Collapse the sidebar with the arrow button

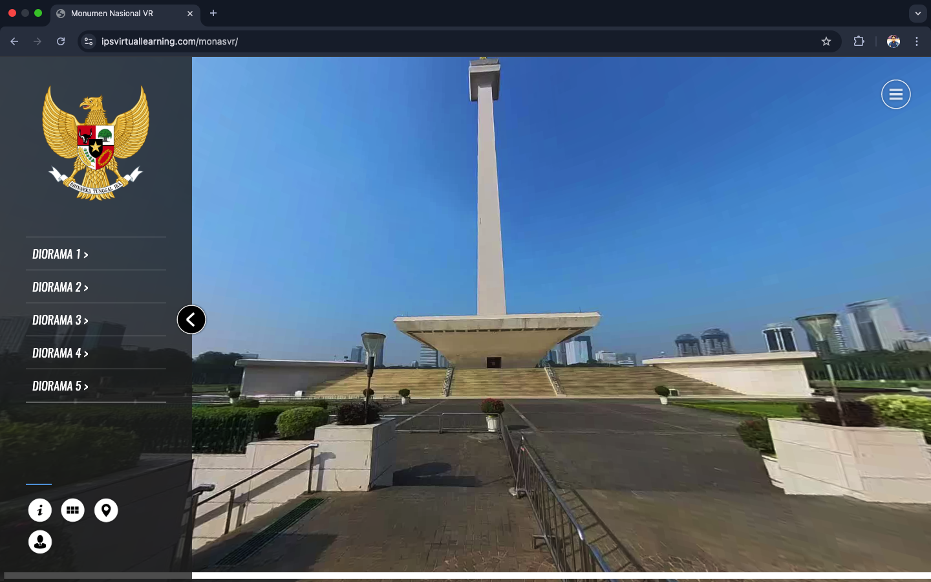[x=191, y=319]
